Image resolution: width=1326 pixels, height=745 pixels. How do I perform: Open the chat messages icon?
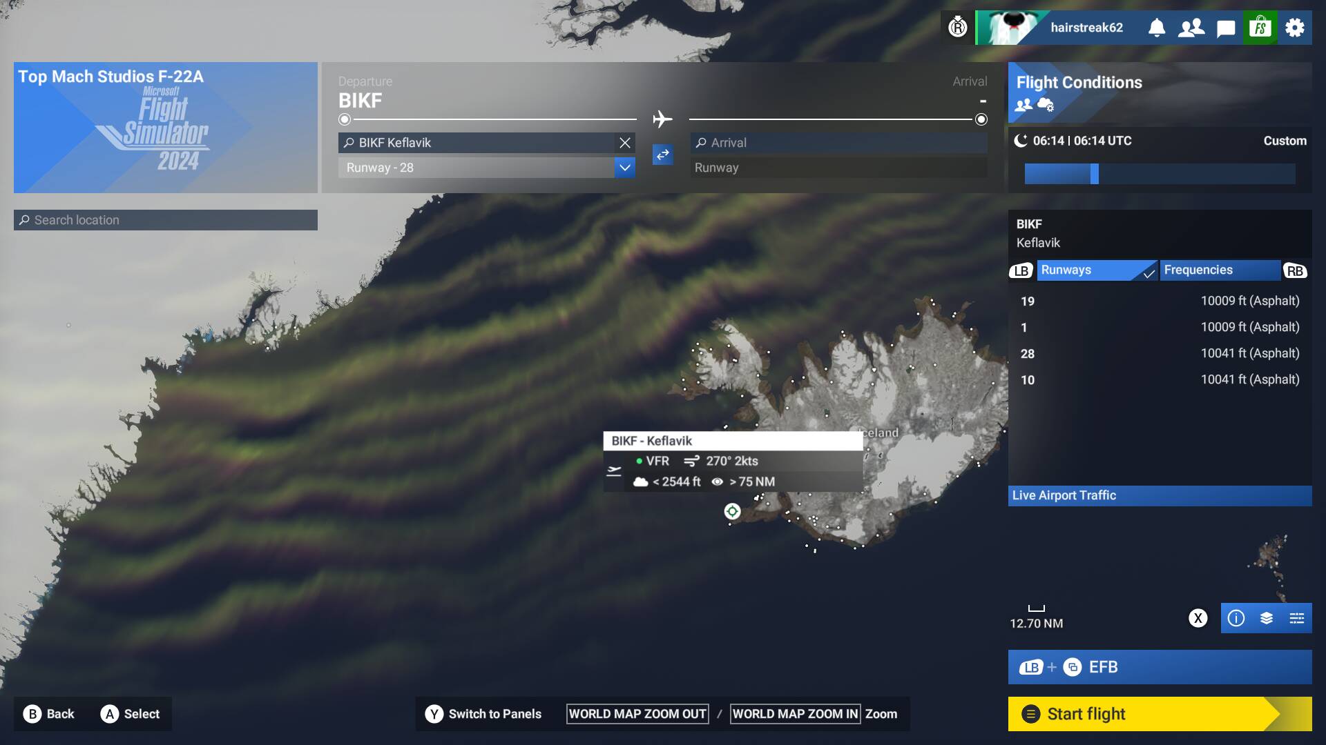(x=1226, y=28)
